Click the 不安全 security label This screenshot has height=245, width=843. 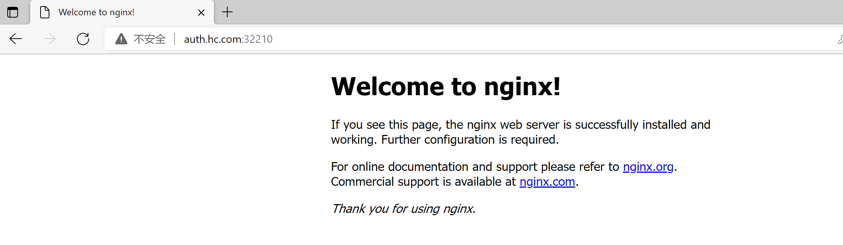pos(149,39)
